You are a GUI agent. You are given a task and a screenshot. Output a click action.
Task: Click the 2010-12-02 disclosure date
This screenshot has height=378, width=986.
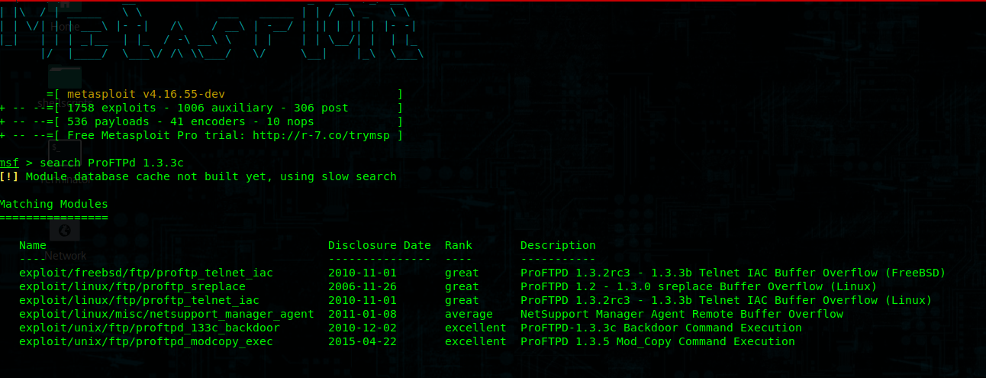point(362,328)
